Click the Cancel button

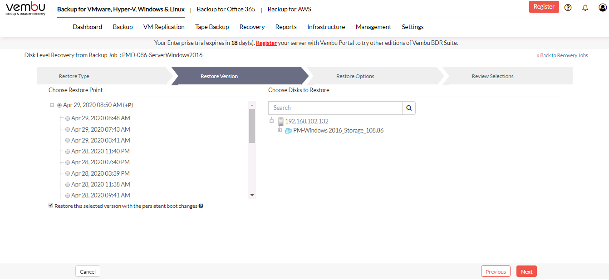coord(88,271)
